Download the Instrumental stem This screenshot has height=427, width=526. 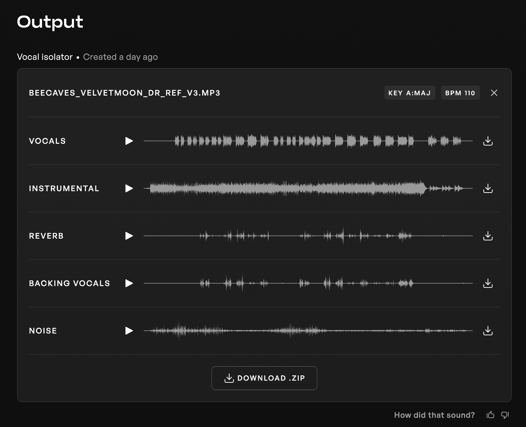488,188
